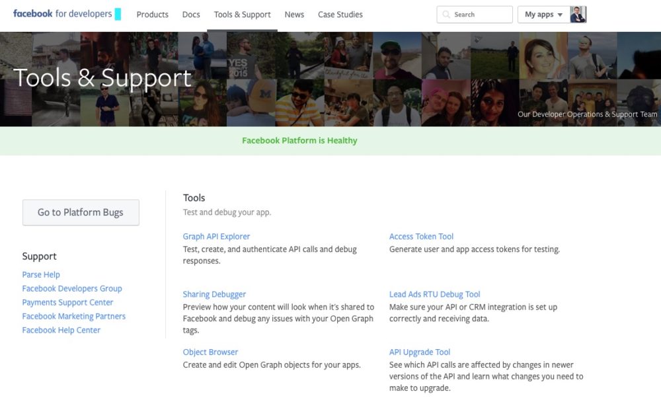The height and width of the screenshot is (400, 661).
Task: Visit the Facebook Developers Group link
Action: 72,288
